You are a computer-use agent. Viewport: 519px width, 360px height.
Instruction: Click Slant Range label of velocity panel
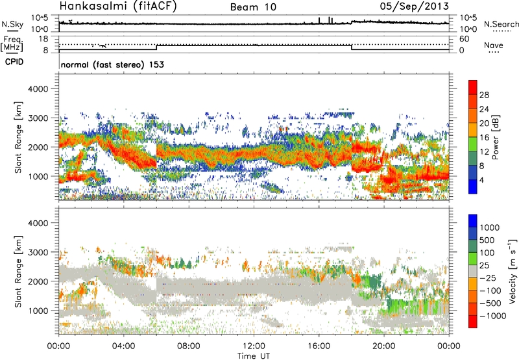click(x=18, y=271)
